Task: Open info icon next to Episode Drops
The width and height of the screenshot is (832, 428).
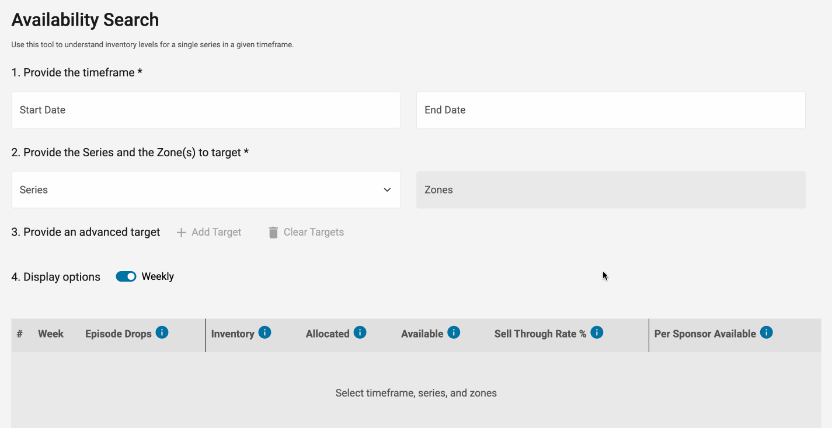Action: click(162, 332)
